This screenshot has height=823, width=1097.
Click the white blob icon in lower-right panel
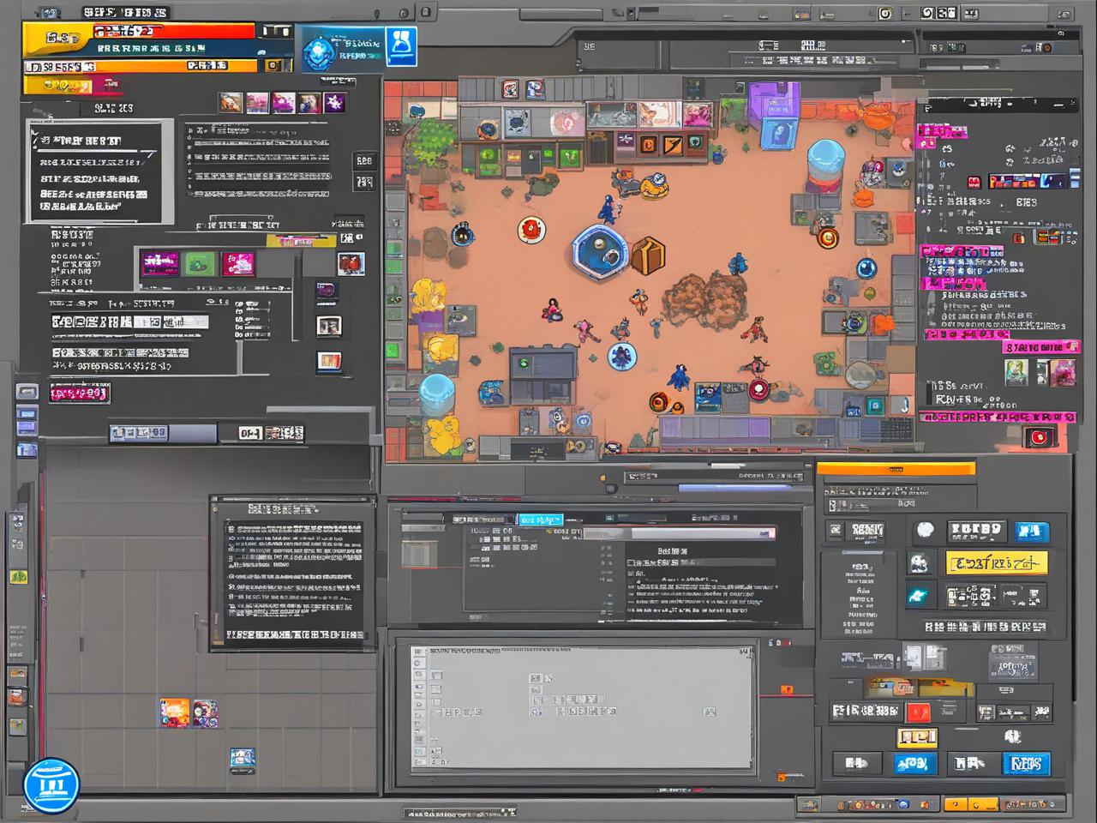point(925,531)
